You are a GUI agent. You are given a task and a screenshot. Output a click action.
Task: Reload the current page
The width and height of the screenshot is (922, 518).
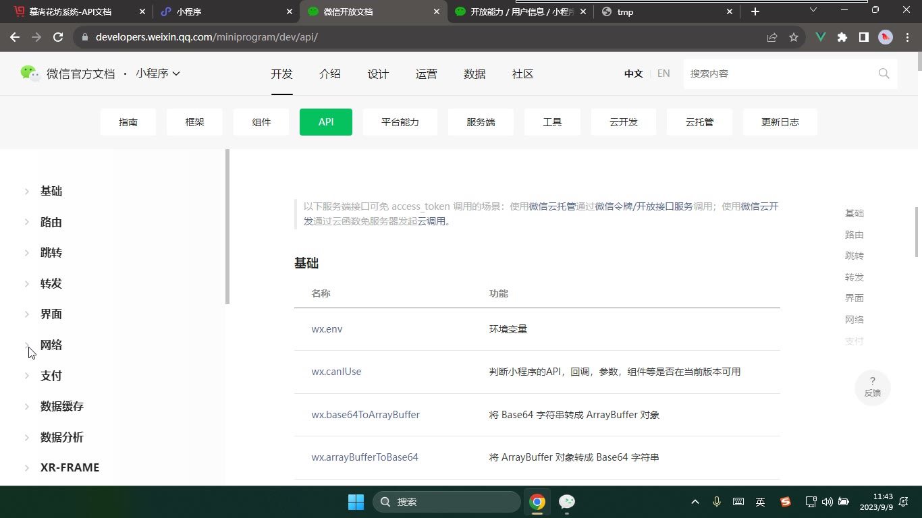coord(58,37)
